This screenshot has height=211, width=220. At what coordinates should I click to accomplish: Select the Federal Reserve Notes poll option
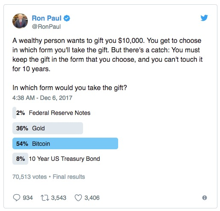(51, 113)
